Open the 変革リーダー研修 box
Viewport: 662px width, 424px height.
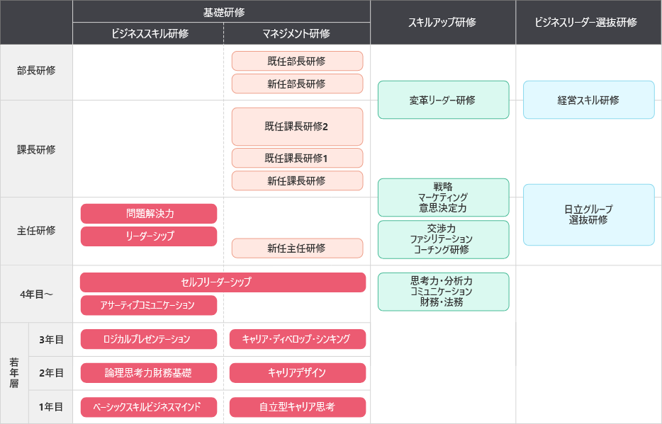[443, 100]
